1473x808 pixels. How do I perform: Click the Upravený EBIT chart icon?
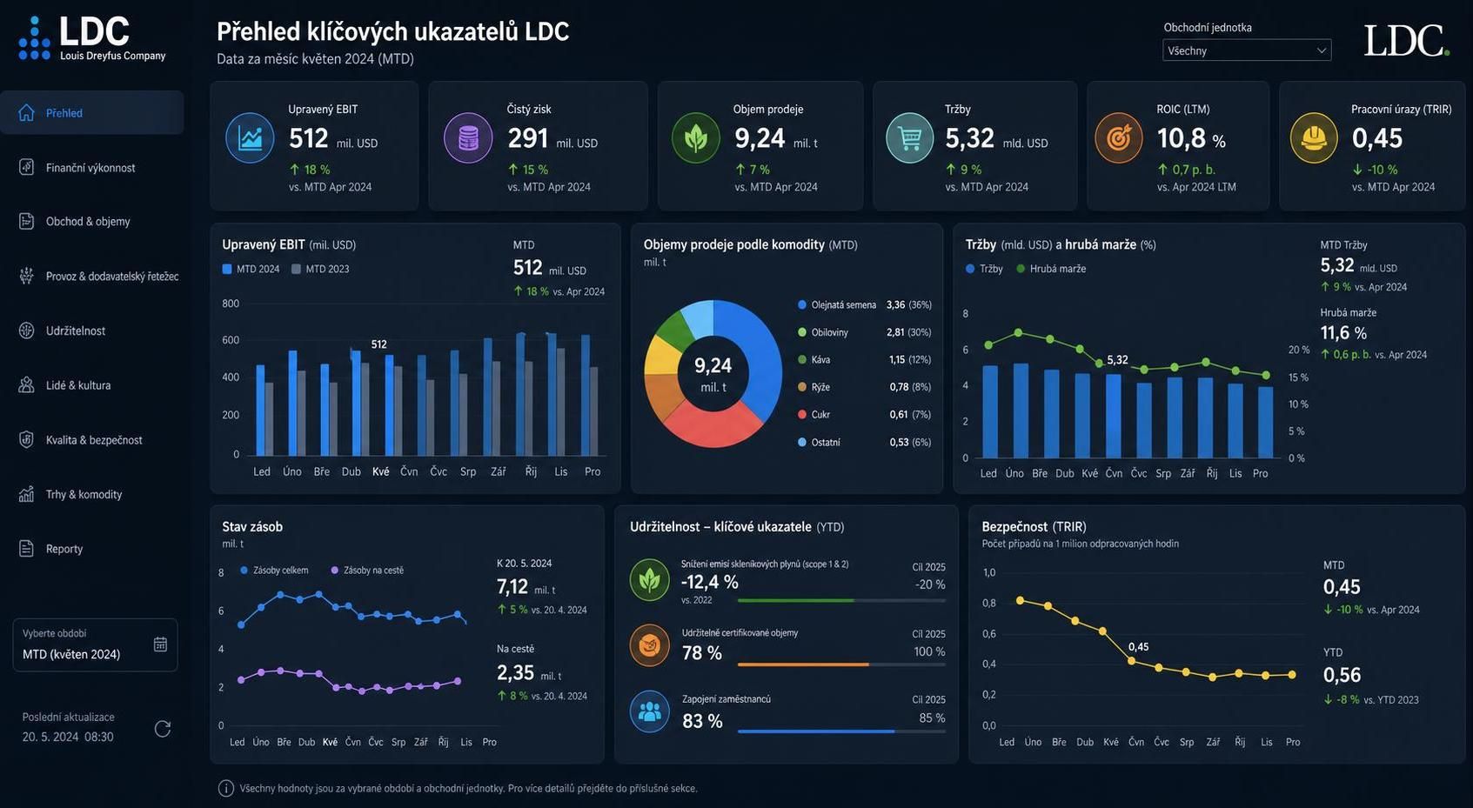tap(250, 138)
